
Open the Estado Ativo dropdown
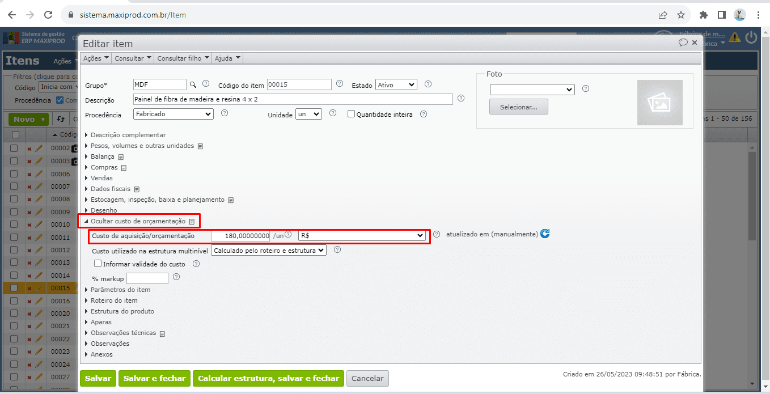(x=396, y=84)
